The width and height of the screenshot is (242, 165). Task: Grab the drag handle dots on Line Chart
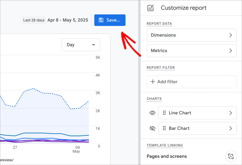pos(164,113)
